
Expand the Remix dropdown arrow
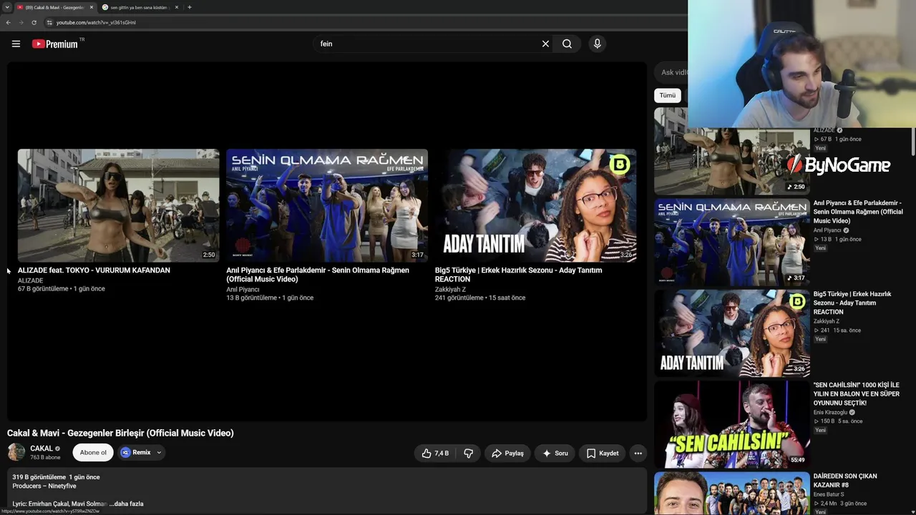pyautogui.click(x=159, y=452)
